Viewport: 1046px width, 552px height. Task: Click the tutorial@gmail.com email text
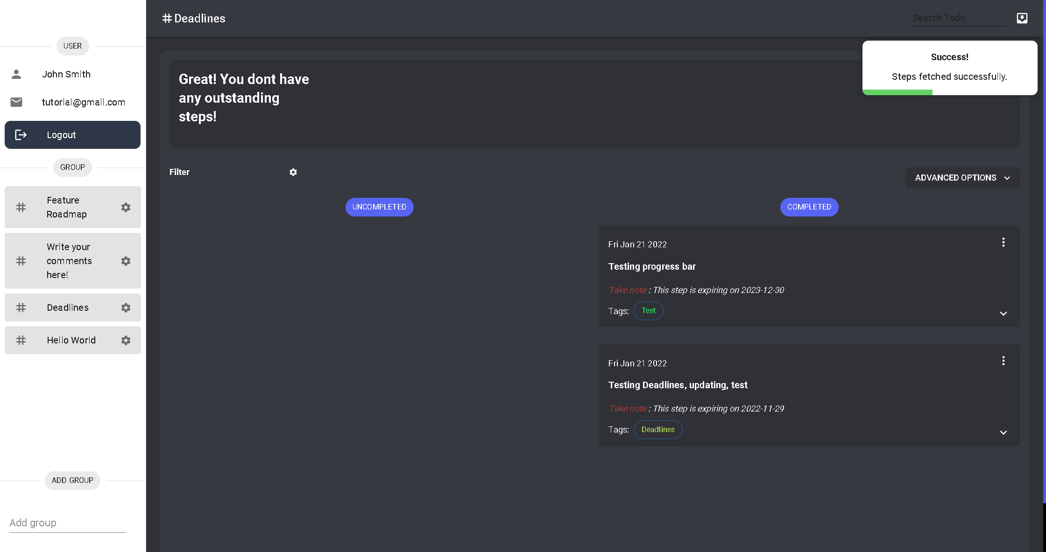point(84,102)
